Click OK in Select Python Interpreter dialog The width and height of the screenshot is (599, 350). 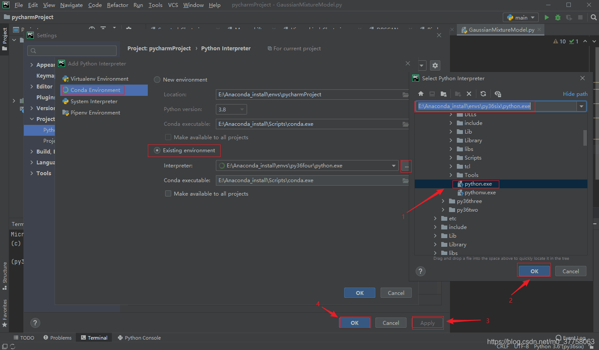[534, 271]
